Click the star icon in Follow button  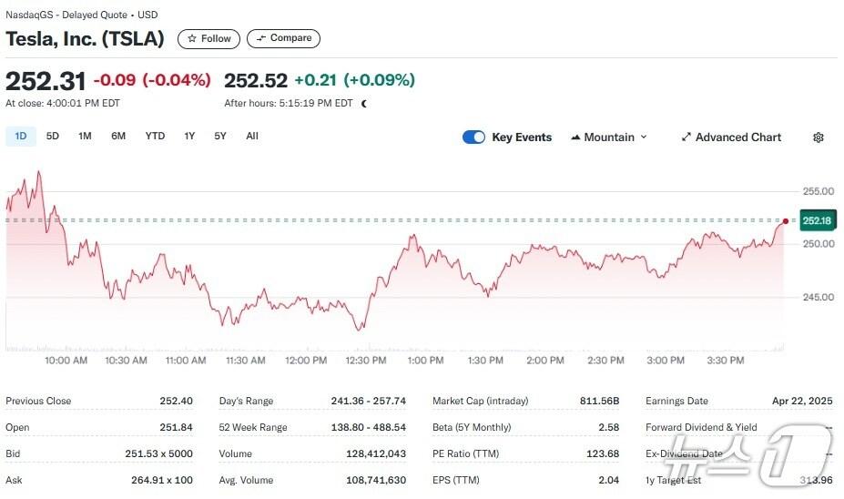(x=192, y=39)
